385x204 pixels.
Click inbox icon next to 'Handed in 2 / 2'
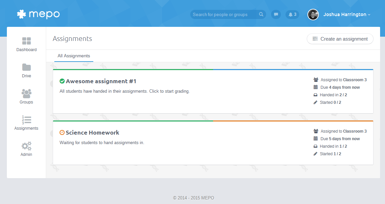pos(316,95)
